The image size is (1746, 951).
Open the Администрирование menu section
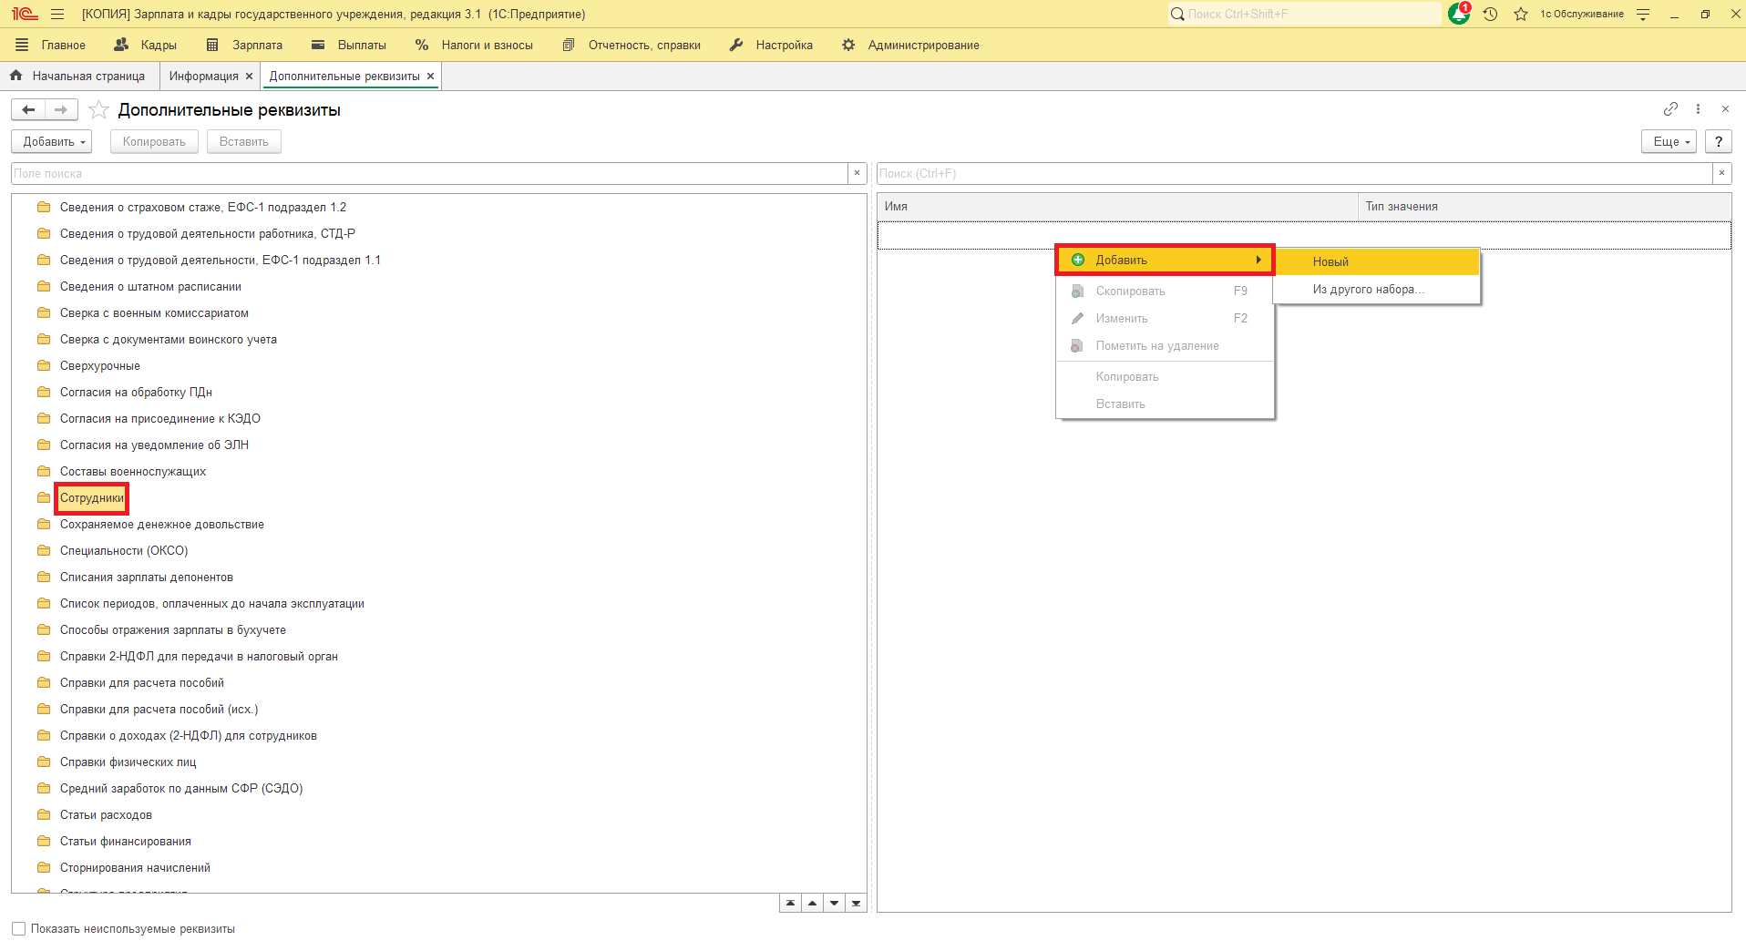coord(910,45)
